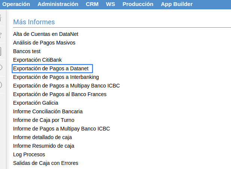Open Exportación Galicia report
This screenshot has height=169, width=231.
[36, 103]
